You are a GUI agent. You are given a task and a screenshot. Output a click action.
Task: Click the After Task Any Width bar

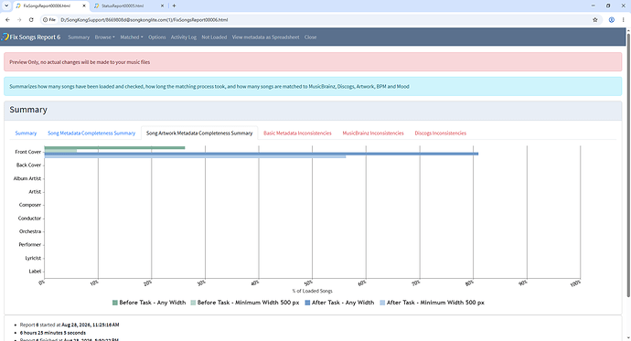coord(262,154)
